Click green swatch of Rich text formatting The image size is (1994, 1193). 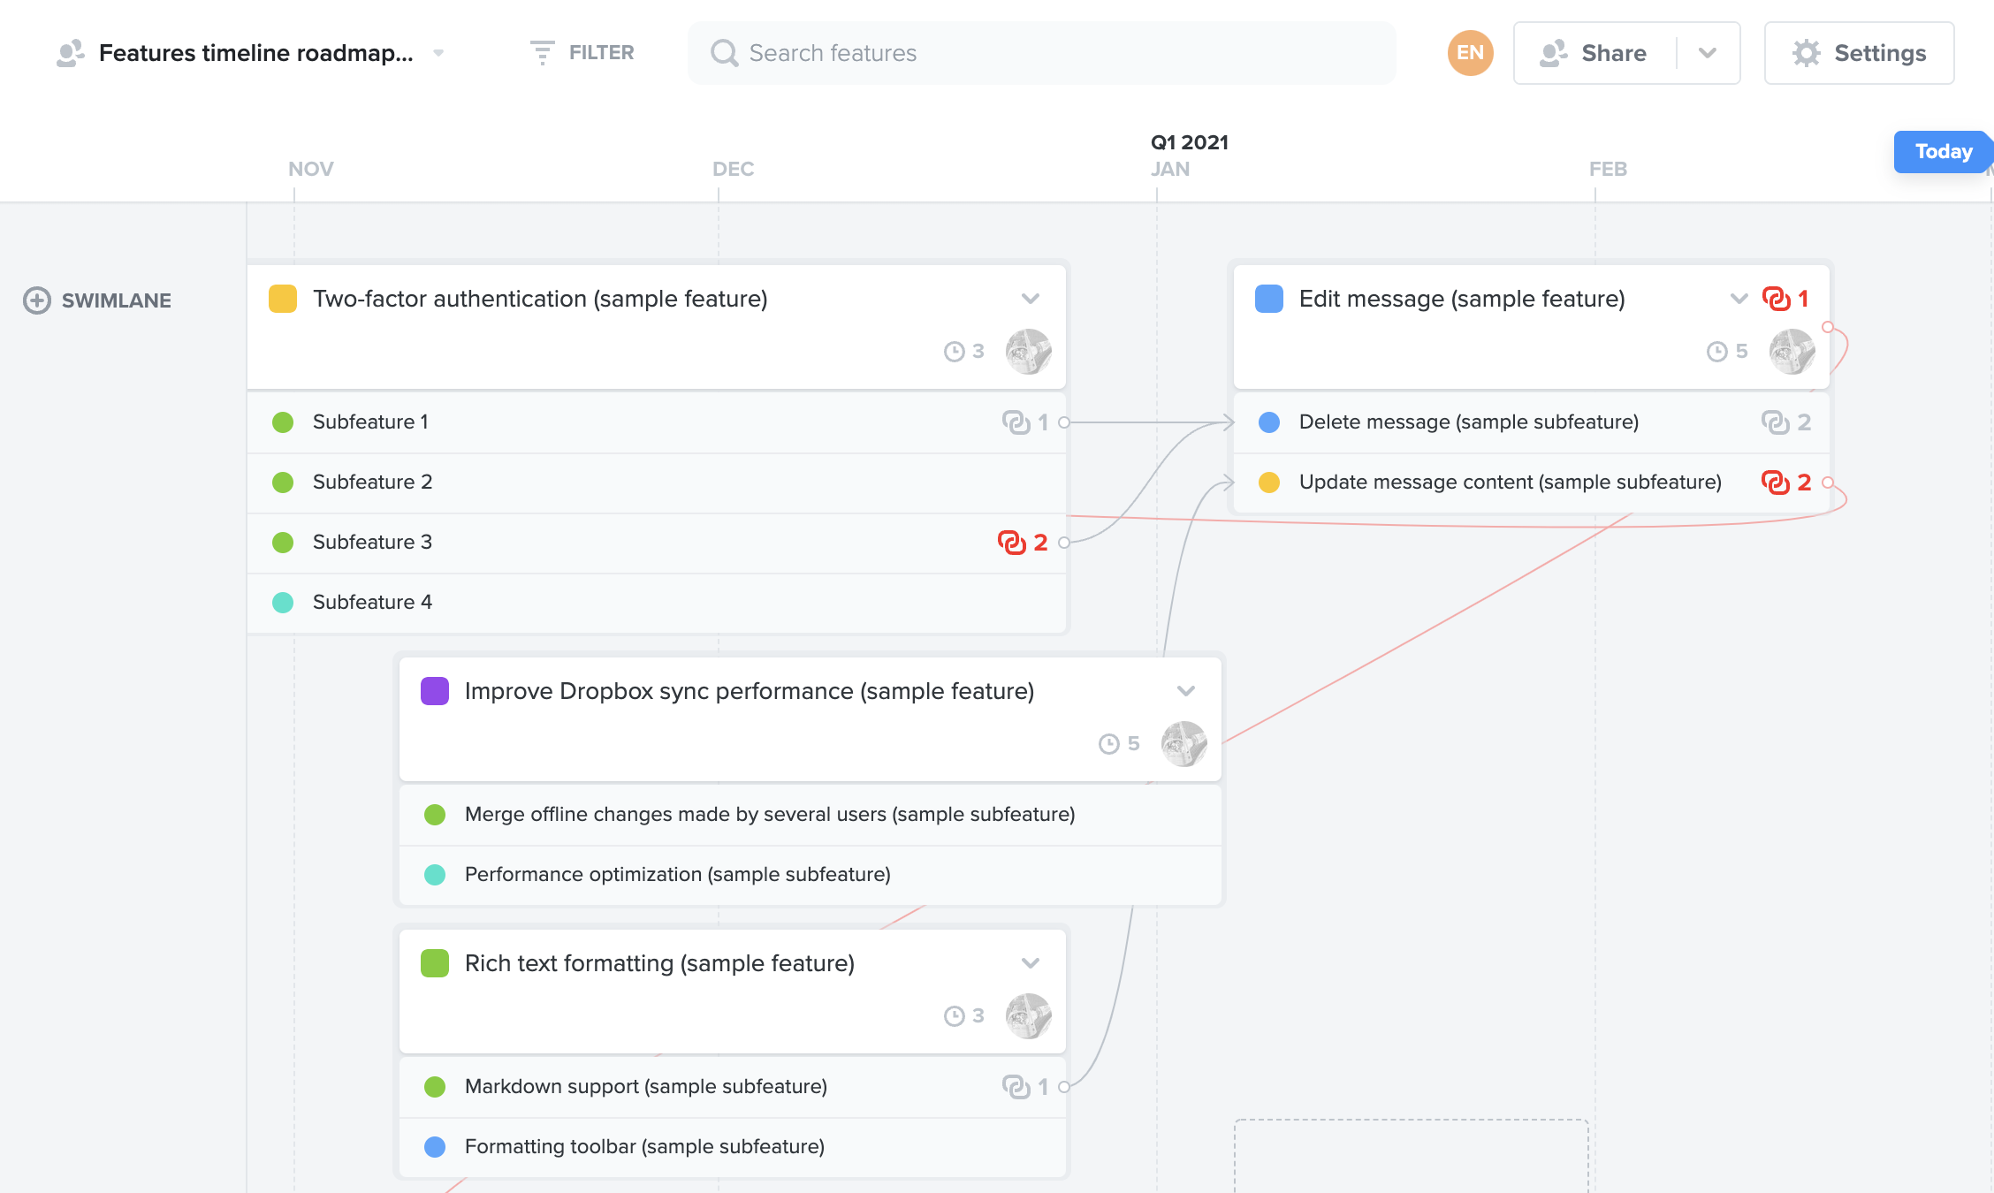point(435,963)
